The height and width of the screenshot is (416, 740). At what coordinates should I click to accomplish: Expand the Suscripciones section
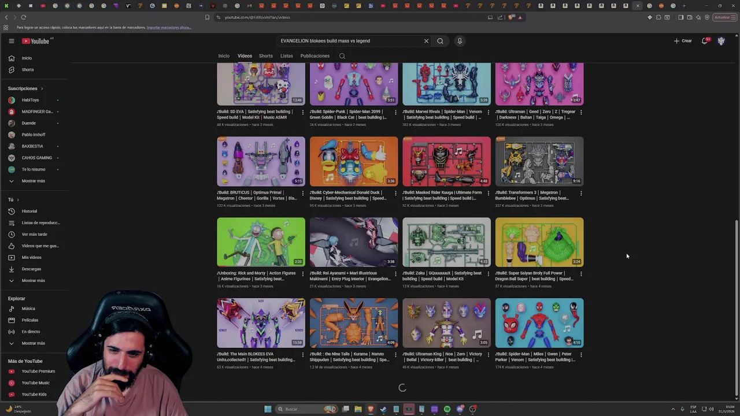point(25,88)
